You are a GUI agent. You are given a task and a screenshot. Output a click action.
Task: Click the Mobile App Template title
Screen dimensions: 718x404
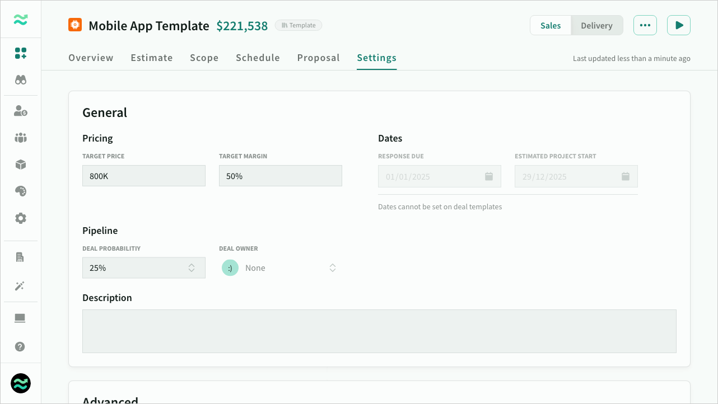[x=149, y=26]
